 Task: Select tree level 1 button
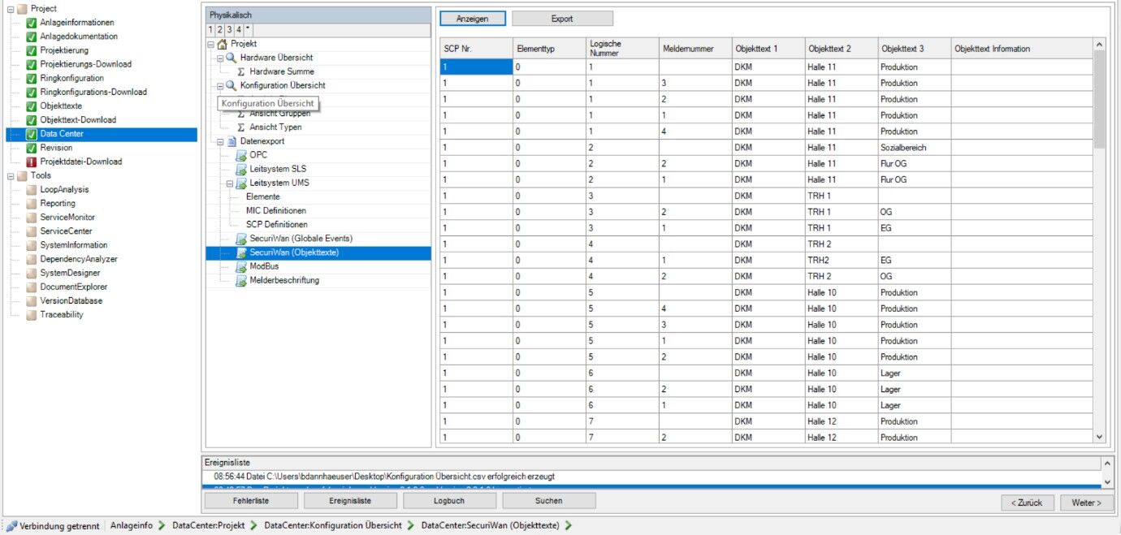[210, 30]
